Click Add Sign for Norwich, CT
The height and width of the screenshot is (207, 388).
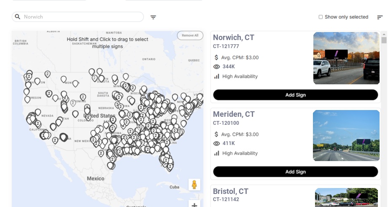pos(295,95)
